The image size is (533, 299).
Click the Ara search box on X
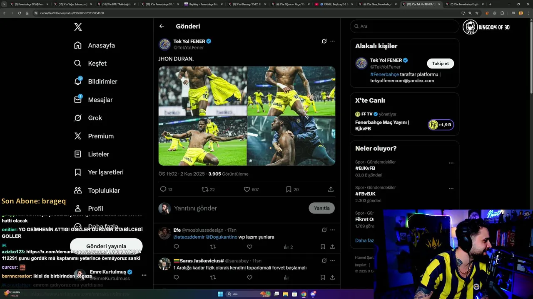404,26
